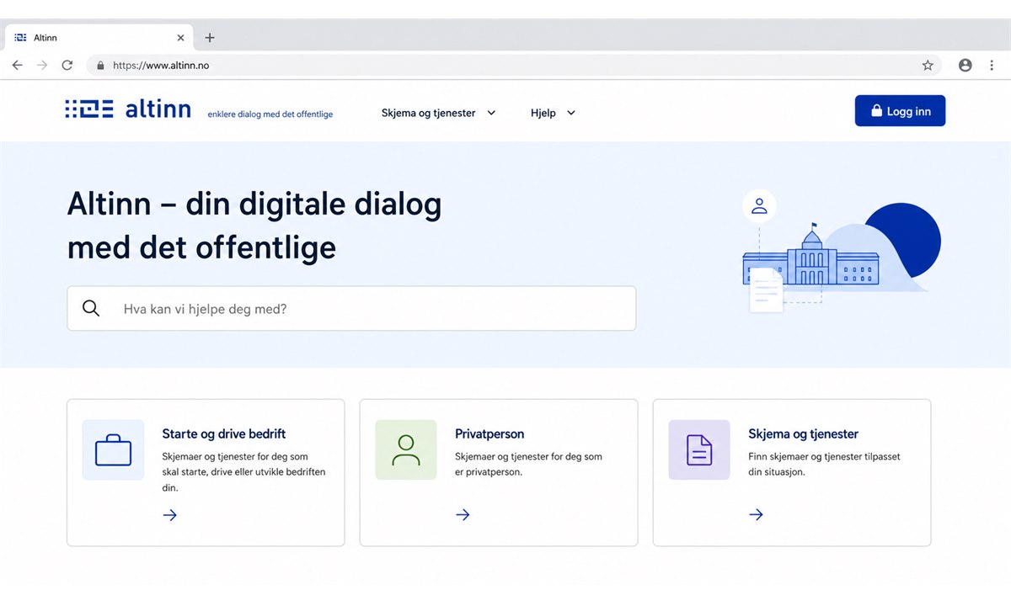Click text 'er privatperson.'

click(x=489, y=472)
